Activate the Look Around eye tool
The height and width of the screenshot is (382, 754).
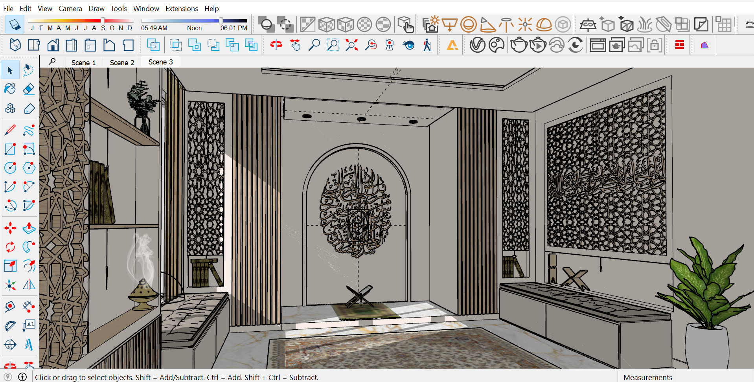(408, 45)
